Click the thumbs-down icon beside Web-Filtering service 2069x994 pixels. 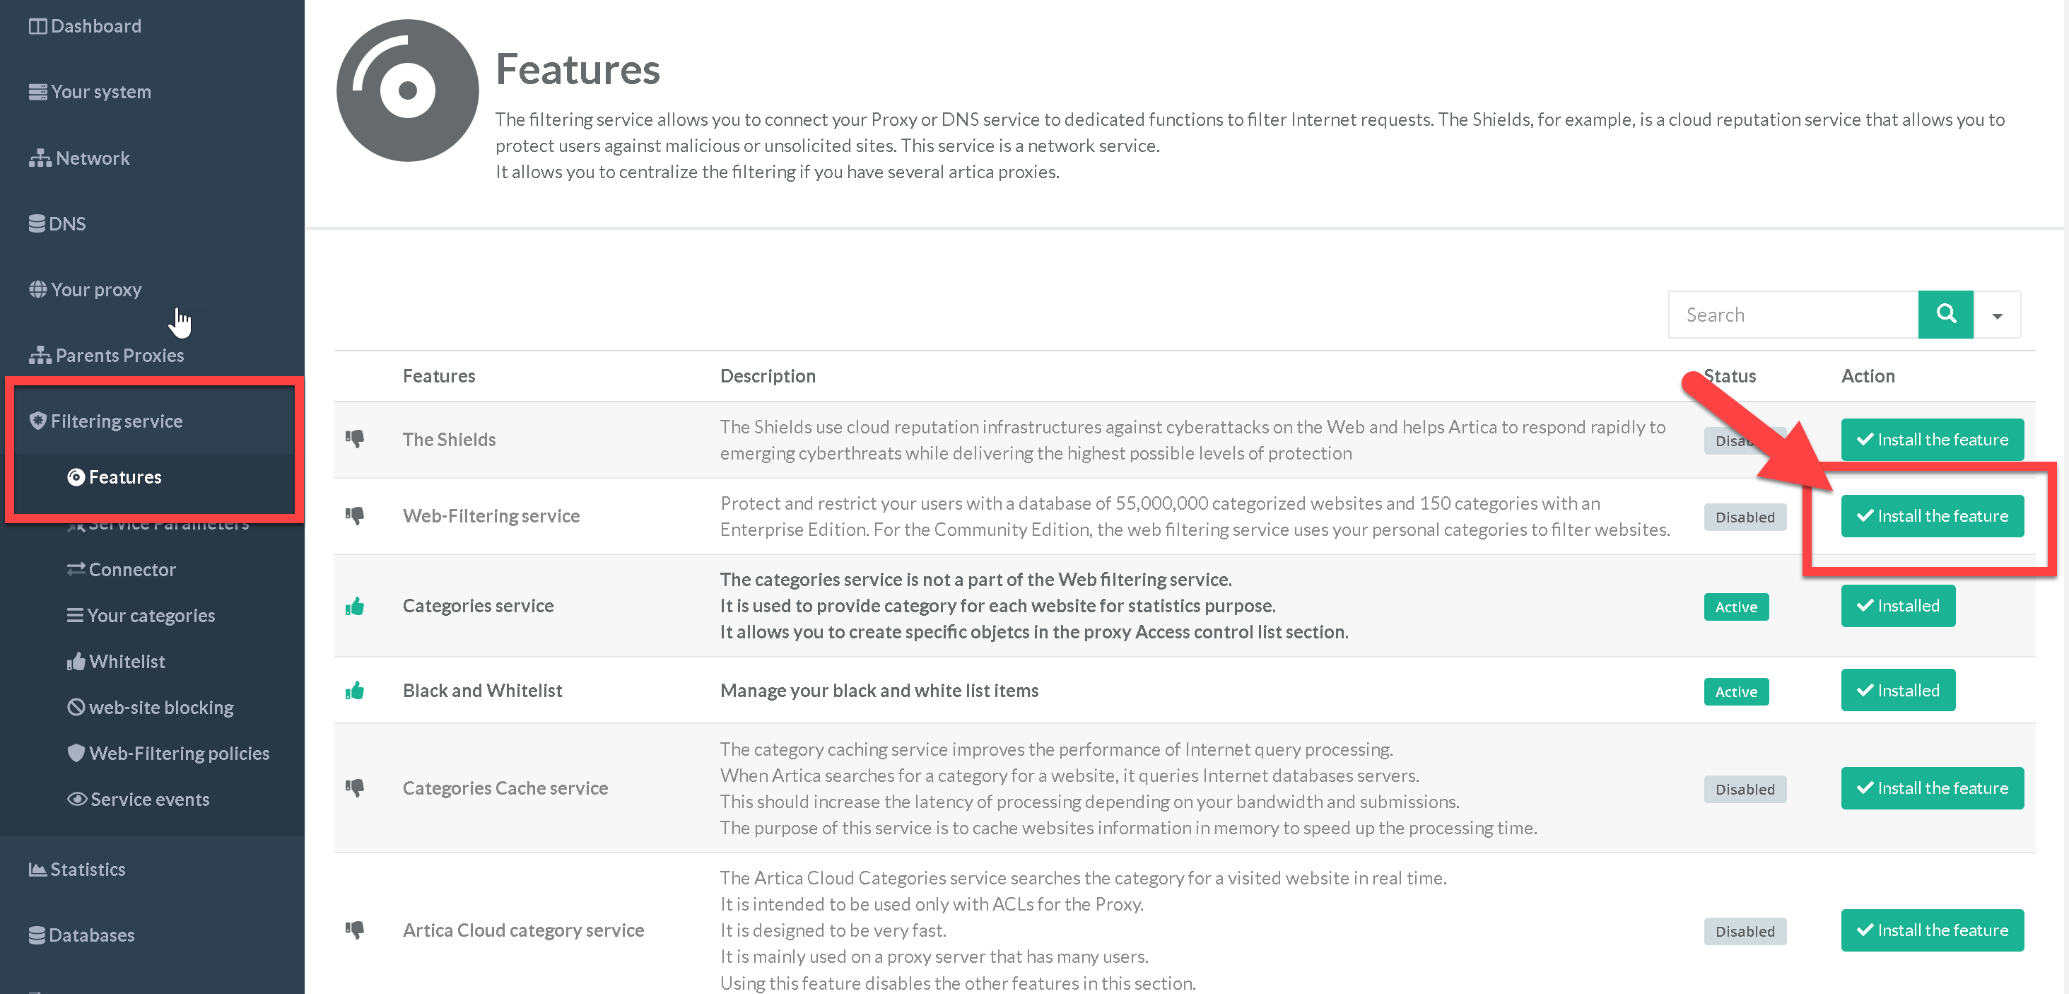point(354,515)
